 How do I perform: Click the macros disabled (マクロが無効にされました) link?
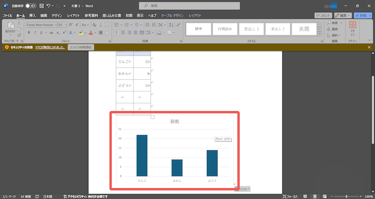click(x=50, y=47)
